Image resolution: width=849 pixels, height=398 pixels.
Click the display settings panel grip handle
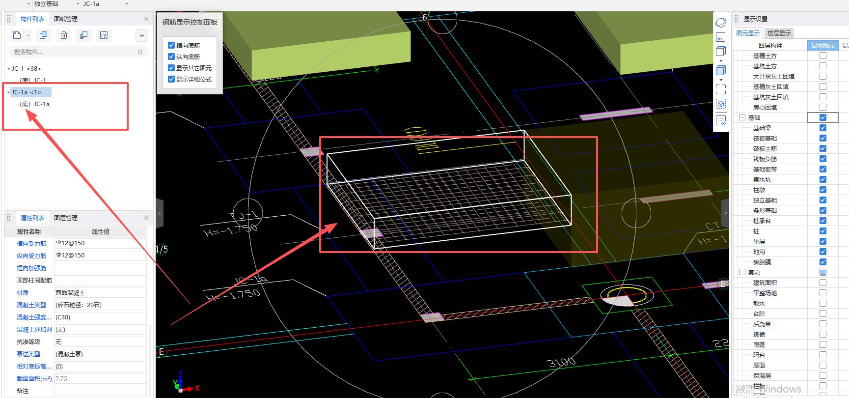point(736,19)
